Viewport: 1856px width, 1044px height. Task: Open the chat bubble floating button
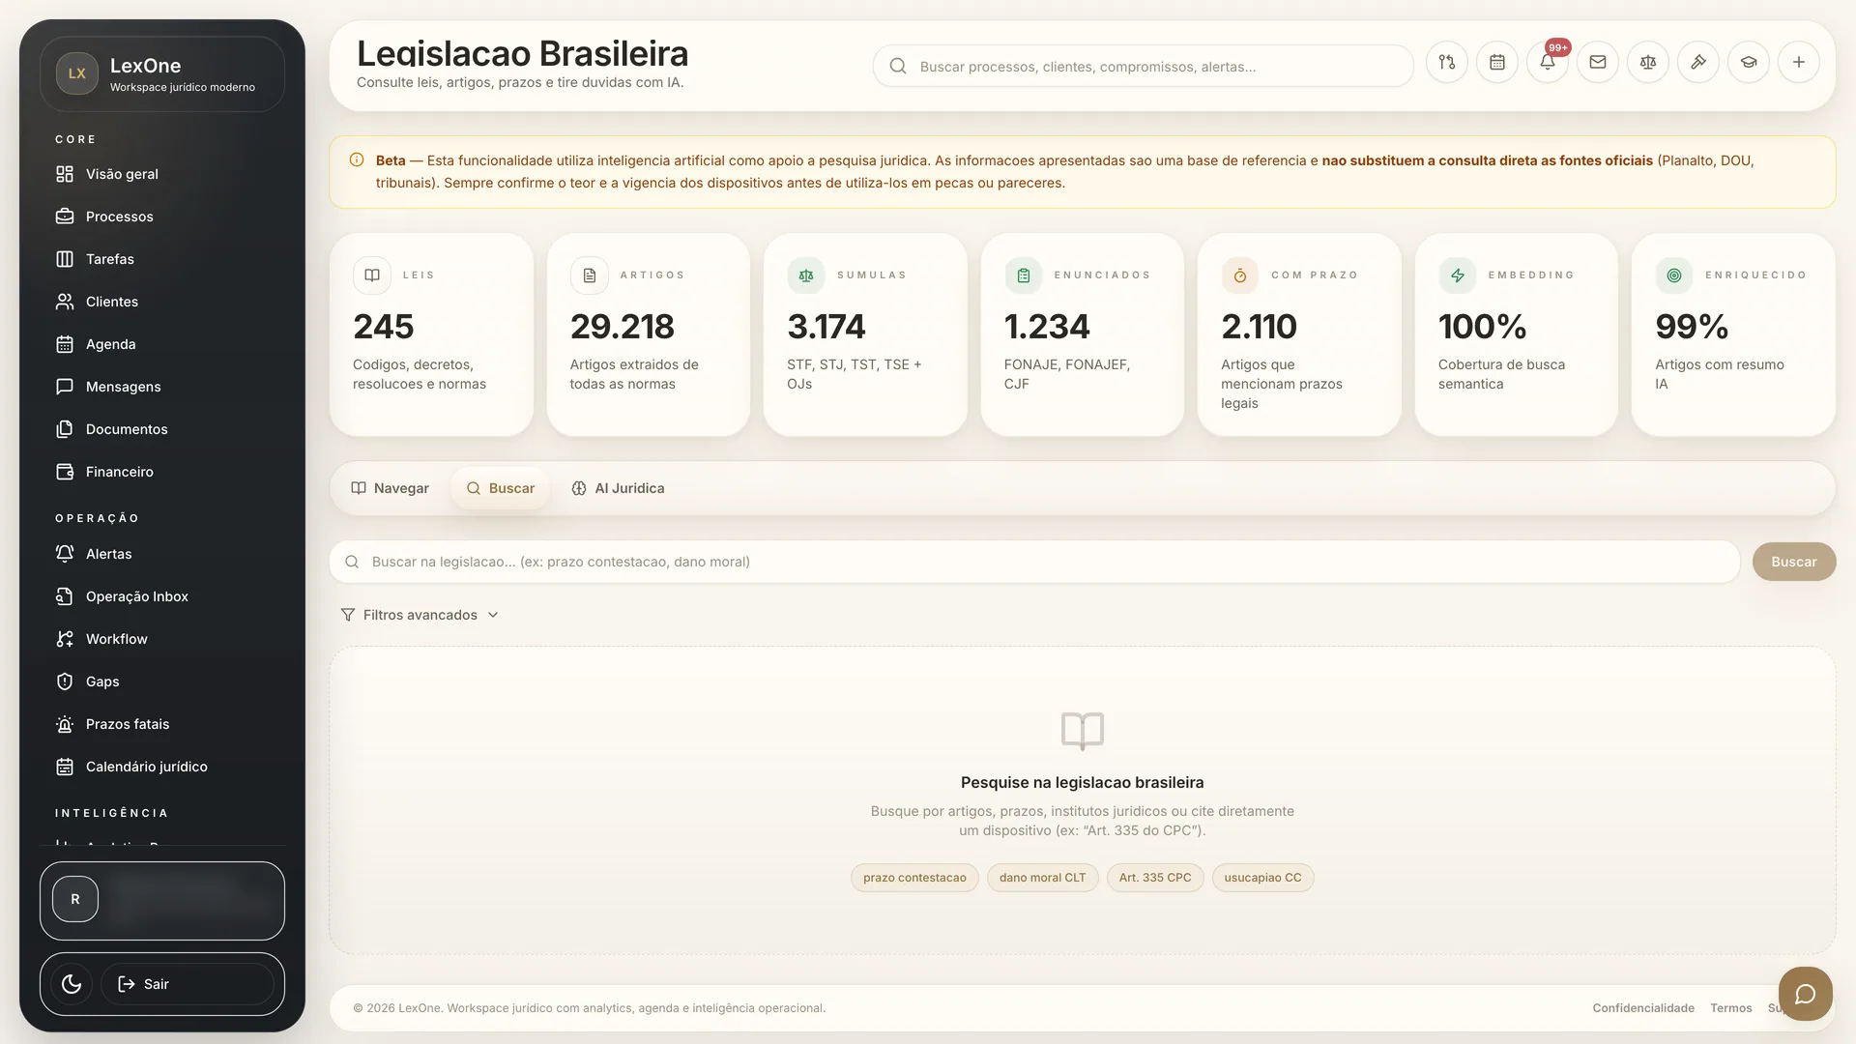click(1805, 994)
